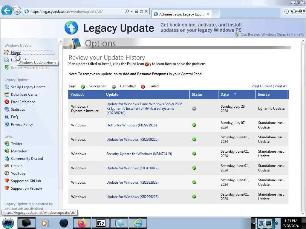Click the address bar search magnifier icon

click(x=127, y=12)
